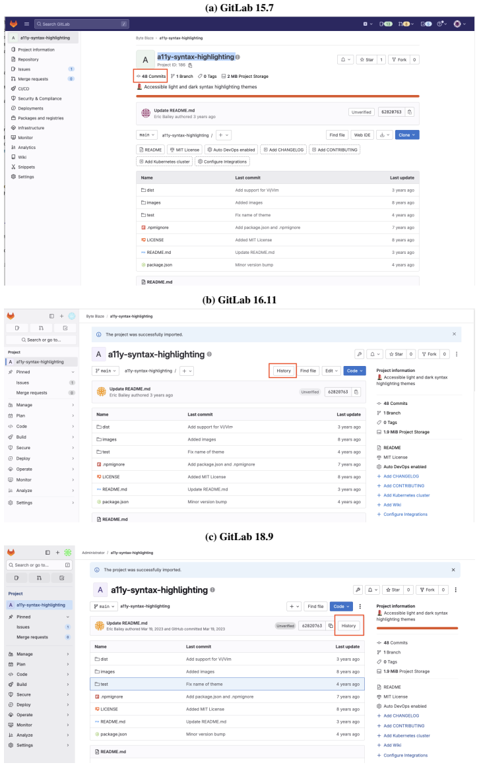Copy commit SHA 62820763 in the 15.7 panel
The height and width of the screenshot is (767, 479).
(x=410, y=112)
